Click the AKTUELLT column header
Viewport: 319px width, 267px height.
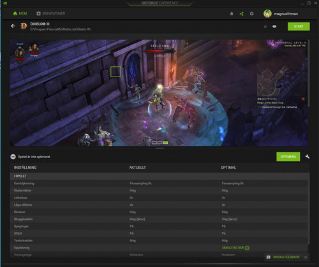pos(138,168)
